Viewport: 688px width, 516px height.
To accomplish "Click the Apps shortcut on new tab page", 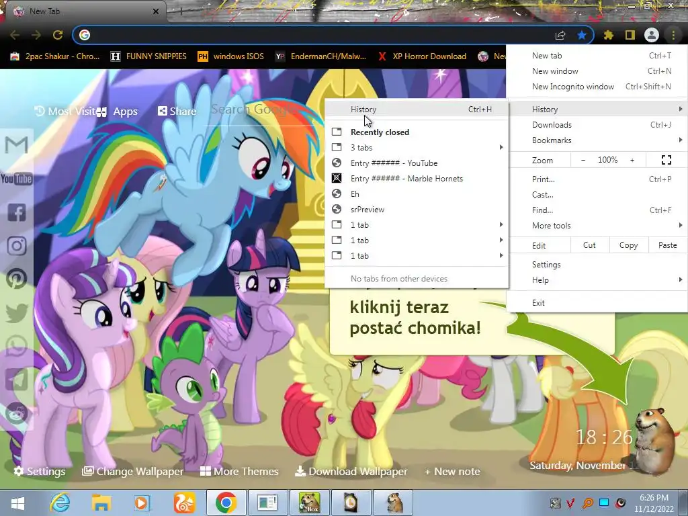I will [118, 112].
